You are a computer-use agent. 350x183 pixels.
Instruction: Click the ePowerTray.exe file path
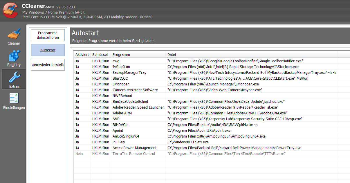point(234,148)
